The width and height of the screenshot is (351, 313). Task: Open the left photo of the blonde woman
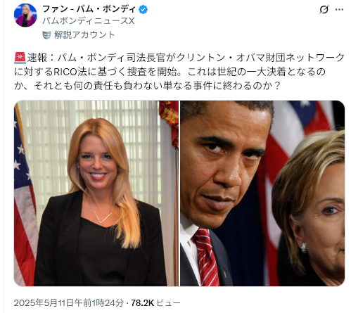tap(96, 193)
